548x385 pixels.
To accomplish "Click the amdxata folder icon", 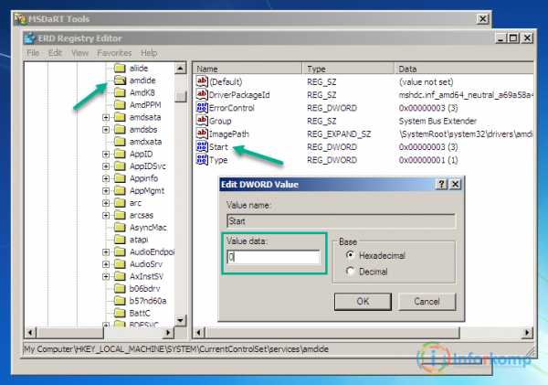I will click(120, 142).
